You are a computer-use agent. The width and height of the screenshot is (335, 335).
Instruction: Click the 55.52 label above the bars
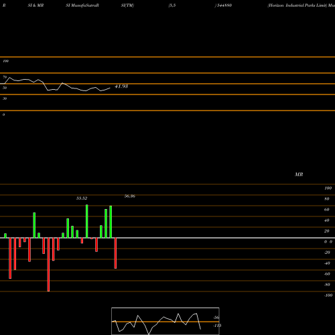[x=82, y=198]
